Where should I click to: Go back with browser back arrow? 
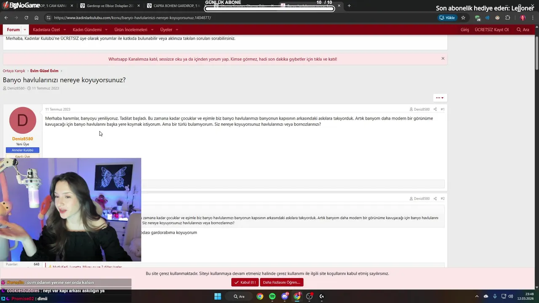click(x=6, y=18)
